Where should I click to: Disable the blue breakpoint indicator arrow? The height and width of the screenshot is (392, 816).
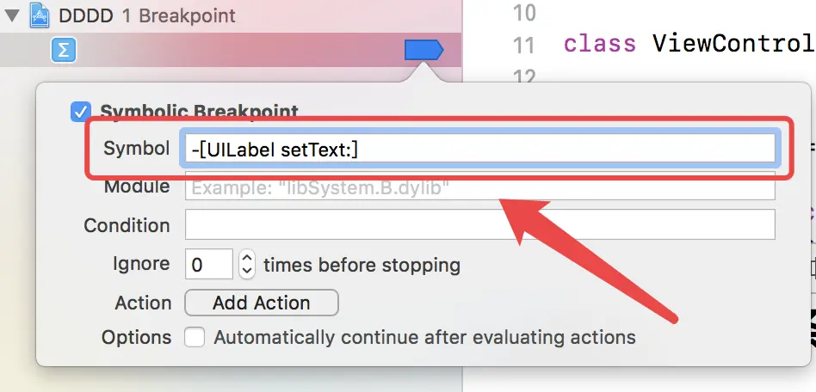[x=423, y=51]
